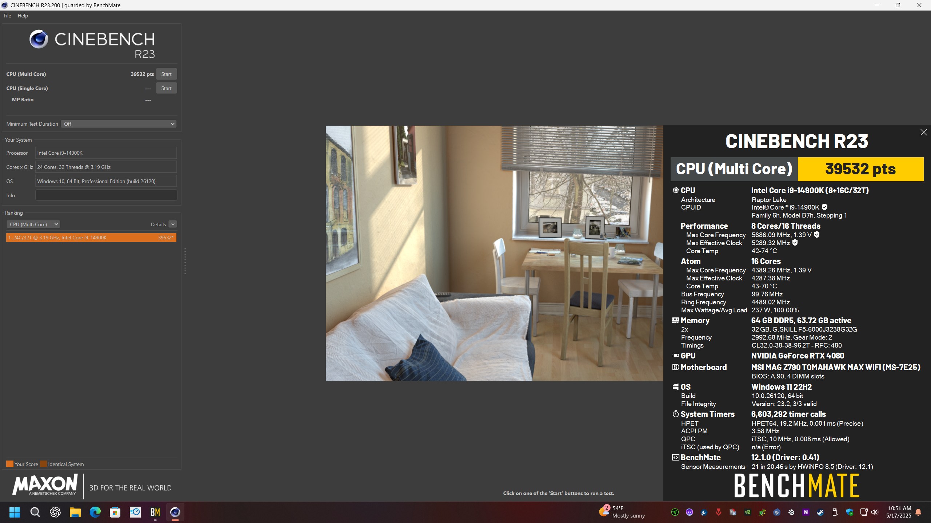Open Steam icon in system tray
Screen dimensions: 931x523
pos(820,512)
